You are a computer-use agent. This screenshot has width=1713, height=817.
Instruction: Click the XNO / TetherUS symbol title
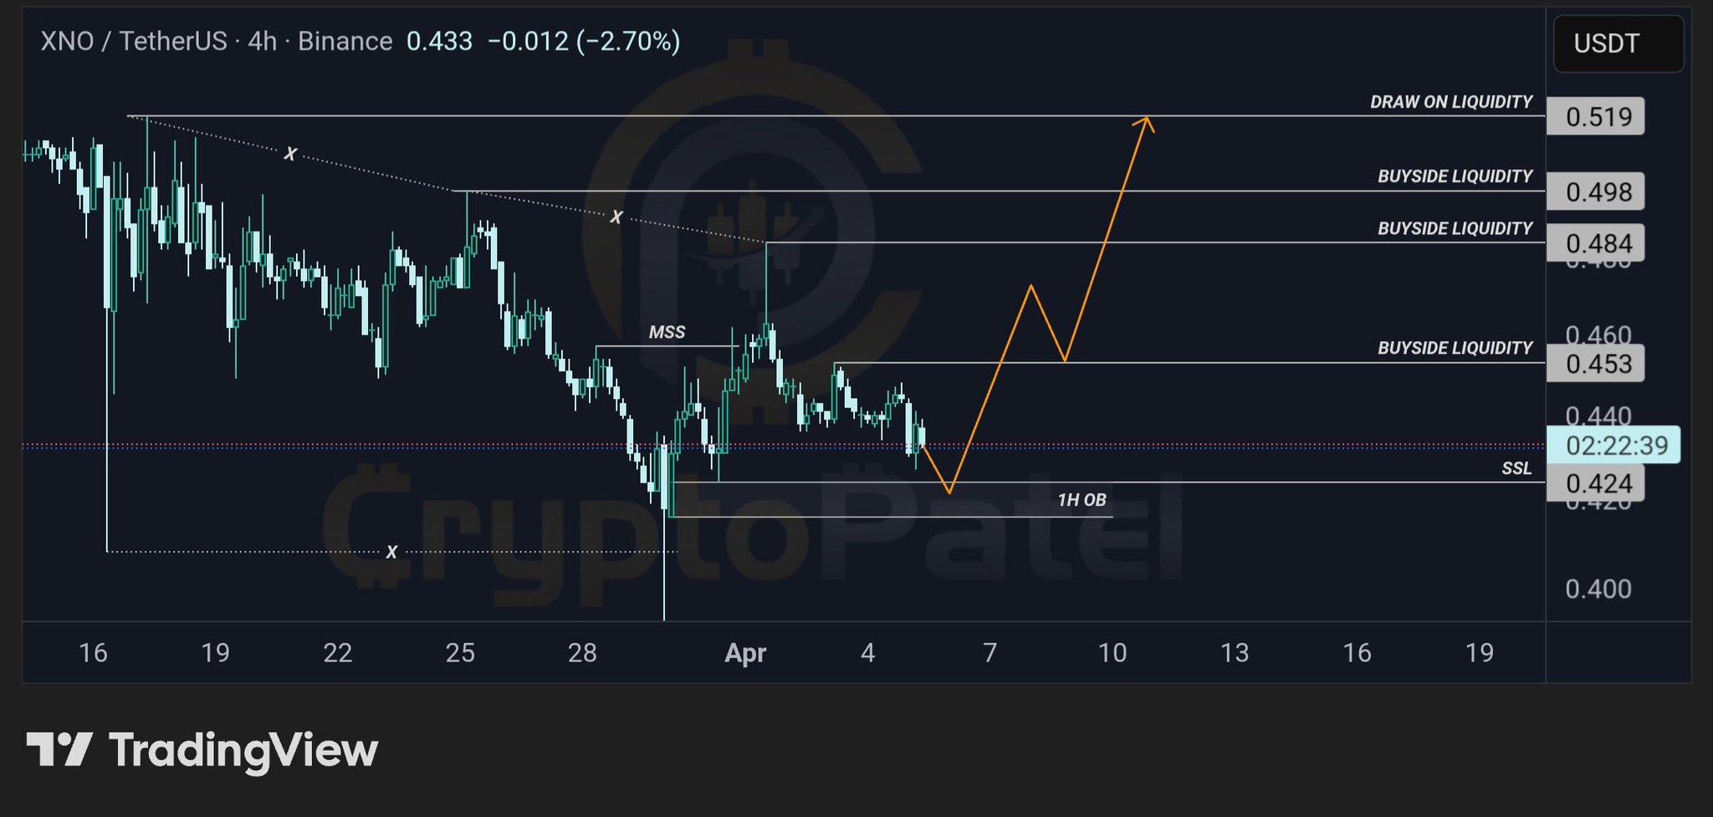(134, 41)
